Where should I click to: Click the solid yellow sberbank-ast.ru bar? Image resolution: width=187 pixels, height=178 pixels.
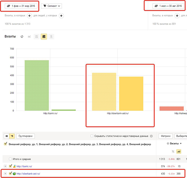pyautogui.click(x=131, y=94)
